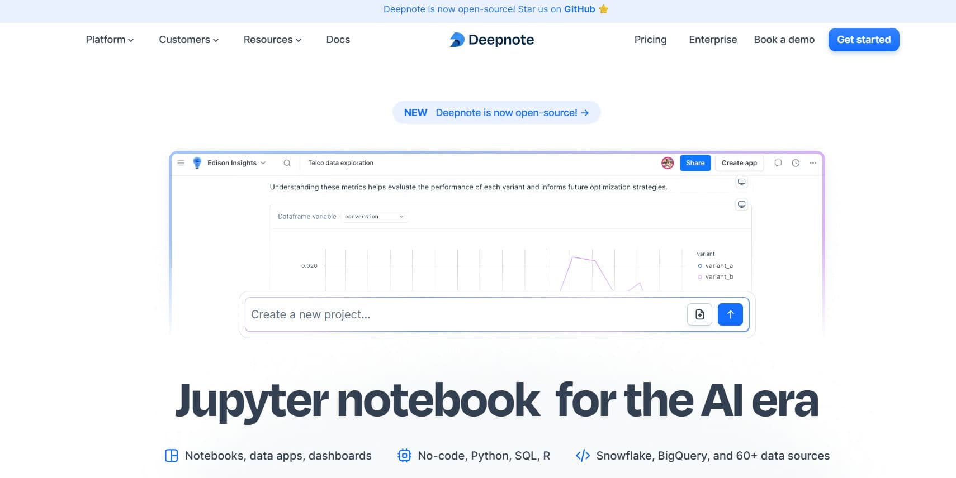Go to the Docs page
This screenshot has height=478, width=956.
tap(338, 40)
